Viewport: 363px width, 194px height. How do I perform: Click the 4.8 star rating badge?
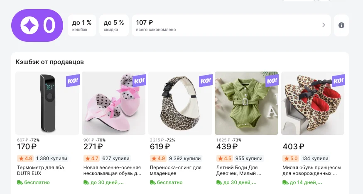point(25,158)
